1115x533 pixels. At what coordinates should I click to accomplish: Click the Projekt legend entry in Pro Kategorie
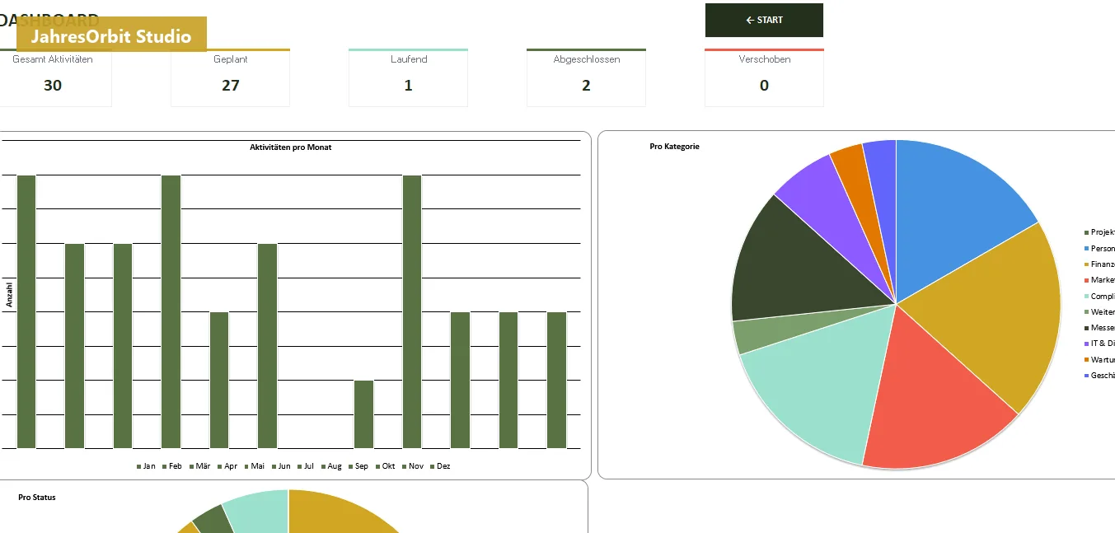1099,233
